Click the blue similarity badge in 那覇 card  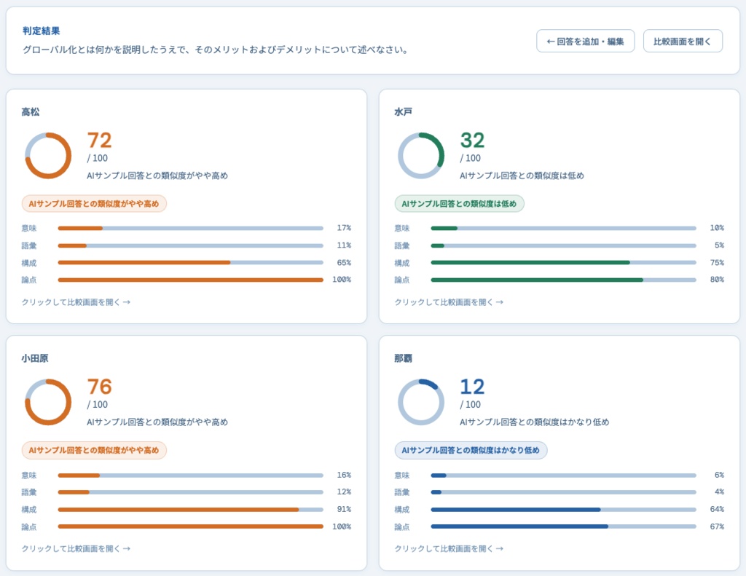[471, 450]
